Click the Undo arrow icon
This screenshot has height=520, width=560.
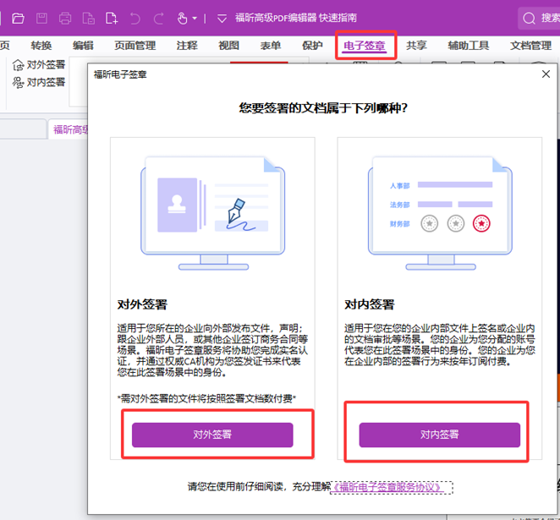tap(135, 18)
